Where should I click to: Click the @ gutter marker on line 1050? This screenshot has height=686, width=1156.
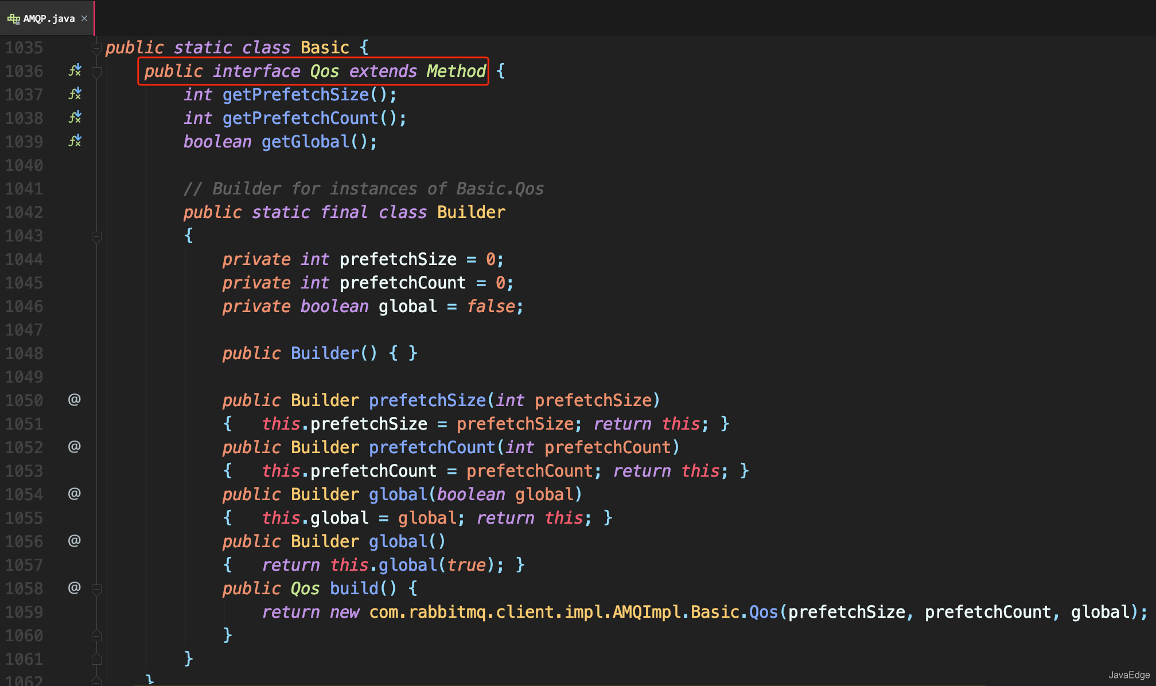[x=74, y=400]
